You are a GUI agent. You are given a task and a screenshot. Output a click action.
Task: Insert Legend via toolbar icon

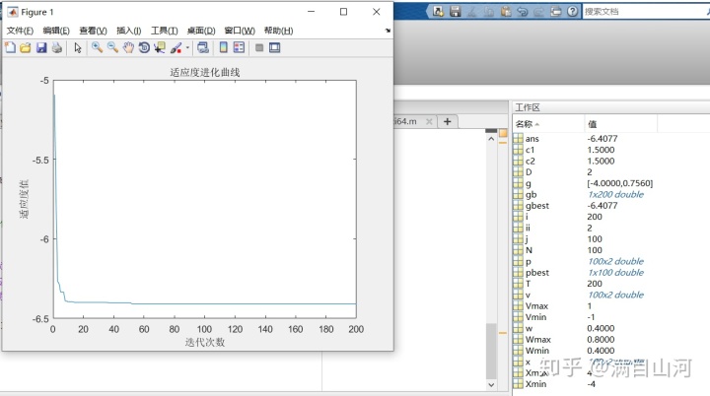coord(239,47)
